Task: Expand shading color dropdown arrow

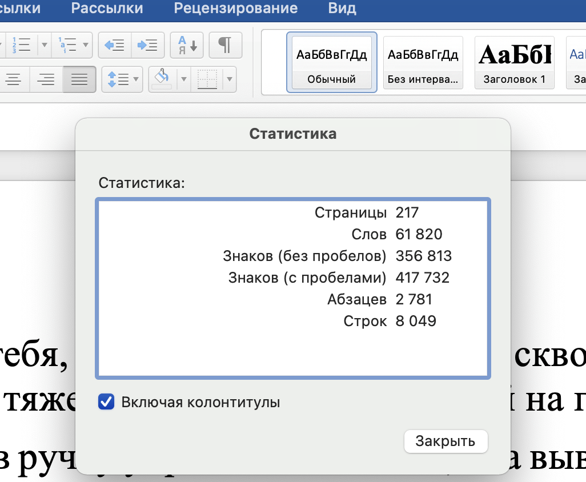Action: pos(184,79)
